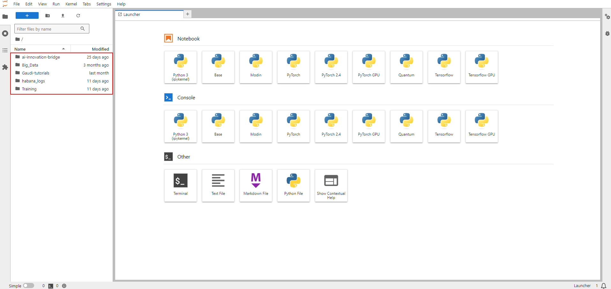Open the File Browser sidebar panel

click(5, 17)
